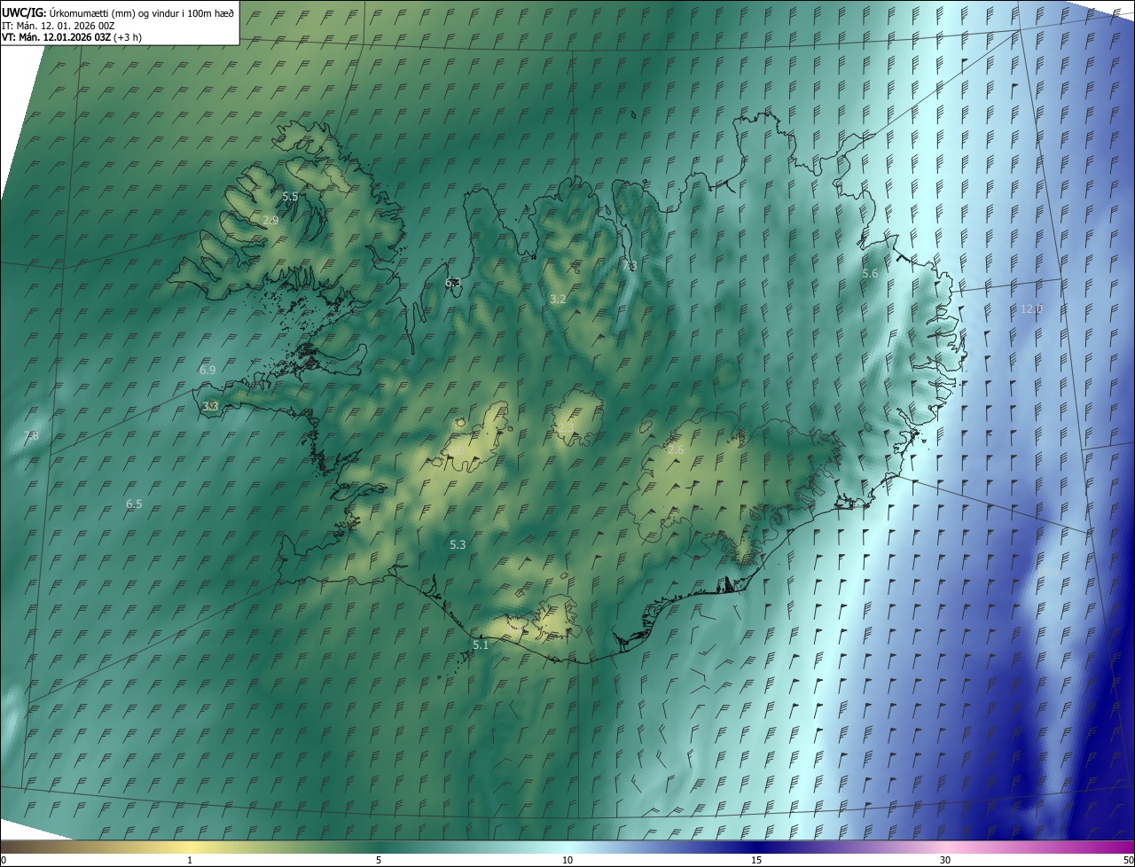Click the 0 tick label on the color scale

[x=4, y=860]
